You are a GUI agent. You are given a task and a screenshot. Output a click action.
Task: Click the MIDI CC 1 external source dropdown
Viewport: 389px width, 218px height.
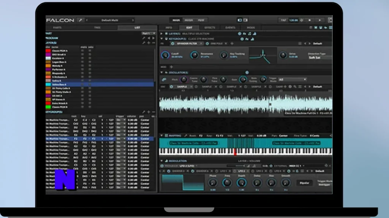point(296,166)
